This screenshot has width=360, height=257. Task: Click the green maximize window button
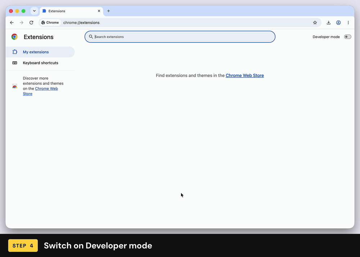click(x=23, y=11)
